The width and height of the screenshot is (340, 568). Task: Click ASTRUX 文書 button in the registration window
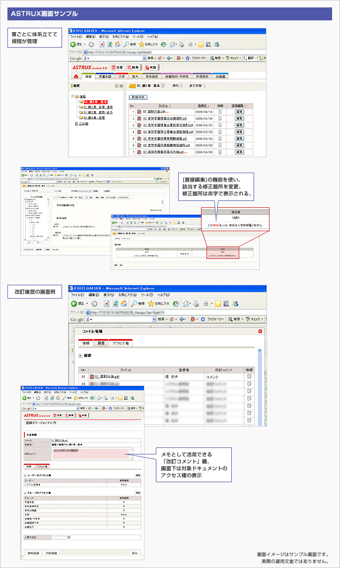pyautogui.click(x=58, y=415)
